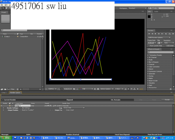Click Based on "Lossless" output module link
Image resolution: width=175 pixels, height=140 pixels.
coord(28,110)
